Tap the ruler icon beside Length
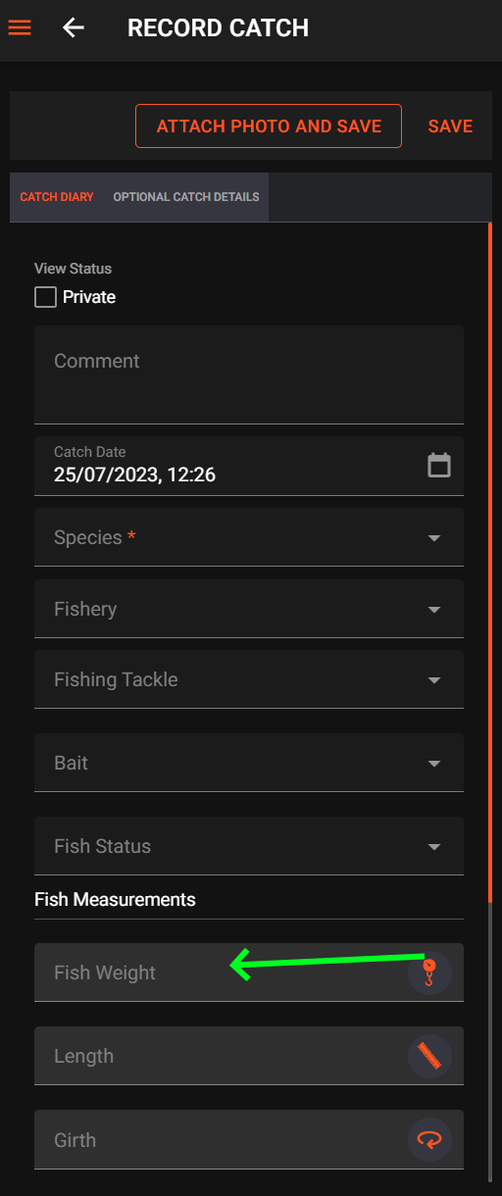This screenshot has width=502, height=1196. tap(429, 1056)
